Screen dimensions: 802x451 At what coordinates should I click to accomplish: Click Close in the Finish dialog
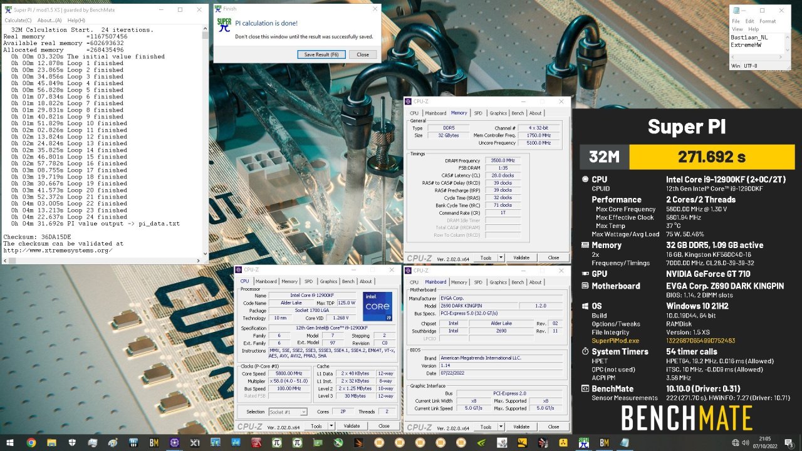(x=363, y=54)
